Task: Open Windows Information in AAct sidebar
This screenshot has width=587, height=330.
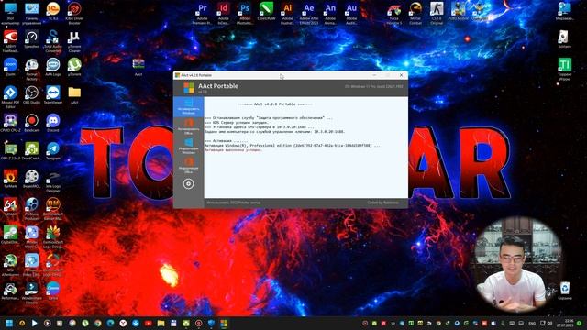Action: [188, 147]
